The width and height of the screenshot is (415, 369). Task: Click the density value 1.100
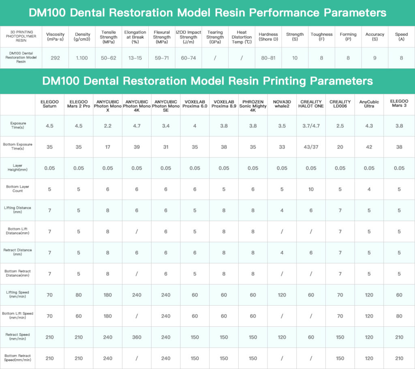click(x=82, y=58)
